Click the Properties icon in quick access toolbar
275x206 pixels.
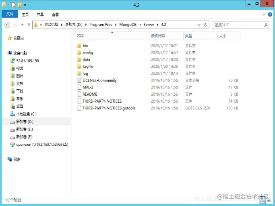(14, 5)
